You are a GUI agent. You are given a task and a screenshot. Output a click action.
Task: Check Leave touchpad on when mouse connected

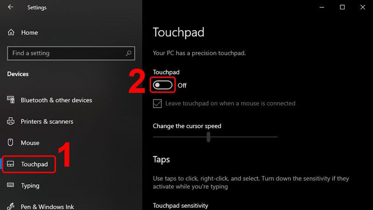[157, 103]
